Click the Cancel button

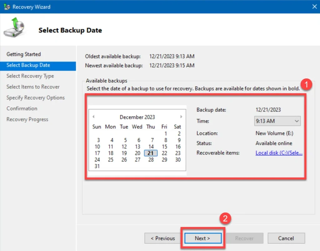click(x=286, y=238)
